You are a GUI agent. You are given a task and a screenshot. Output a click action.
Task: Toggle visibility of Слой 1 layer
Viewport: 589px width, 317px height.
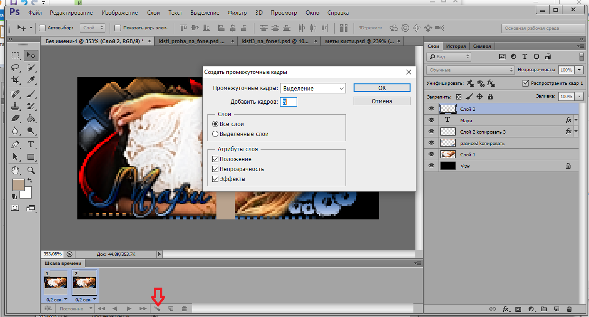click(x=431, y=154)
